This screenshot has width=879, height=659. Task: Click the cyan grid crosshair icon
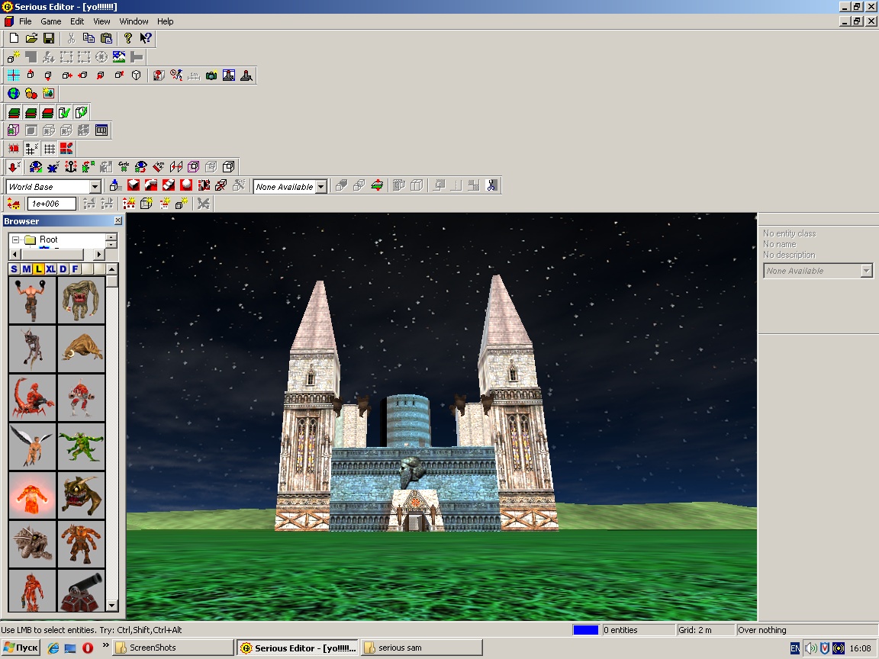point(14,75)
